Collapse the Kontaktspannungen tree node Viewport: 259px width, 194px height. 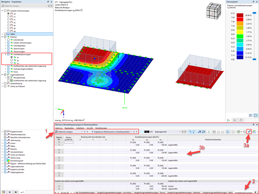[5, 54]
